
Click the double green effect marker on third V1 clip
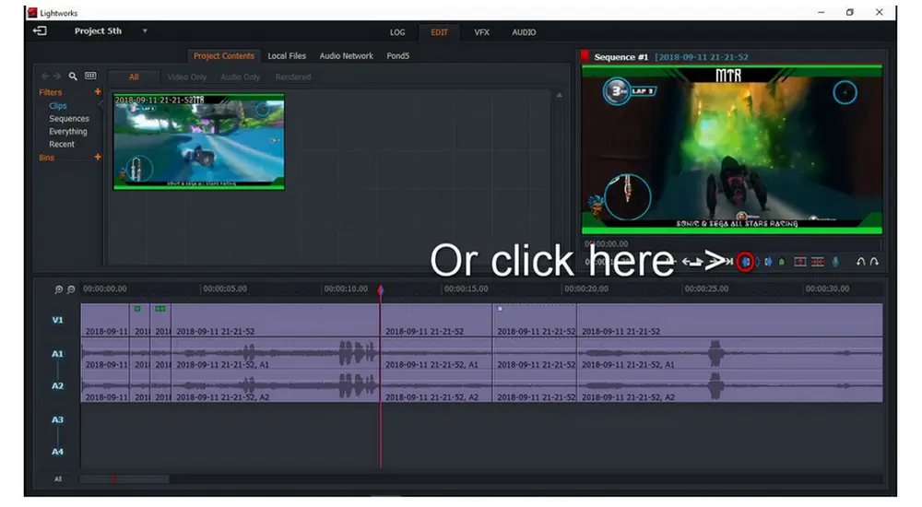pyautogui.click(x=160, y=309)
